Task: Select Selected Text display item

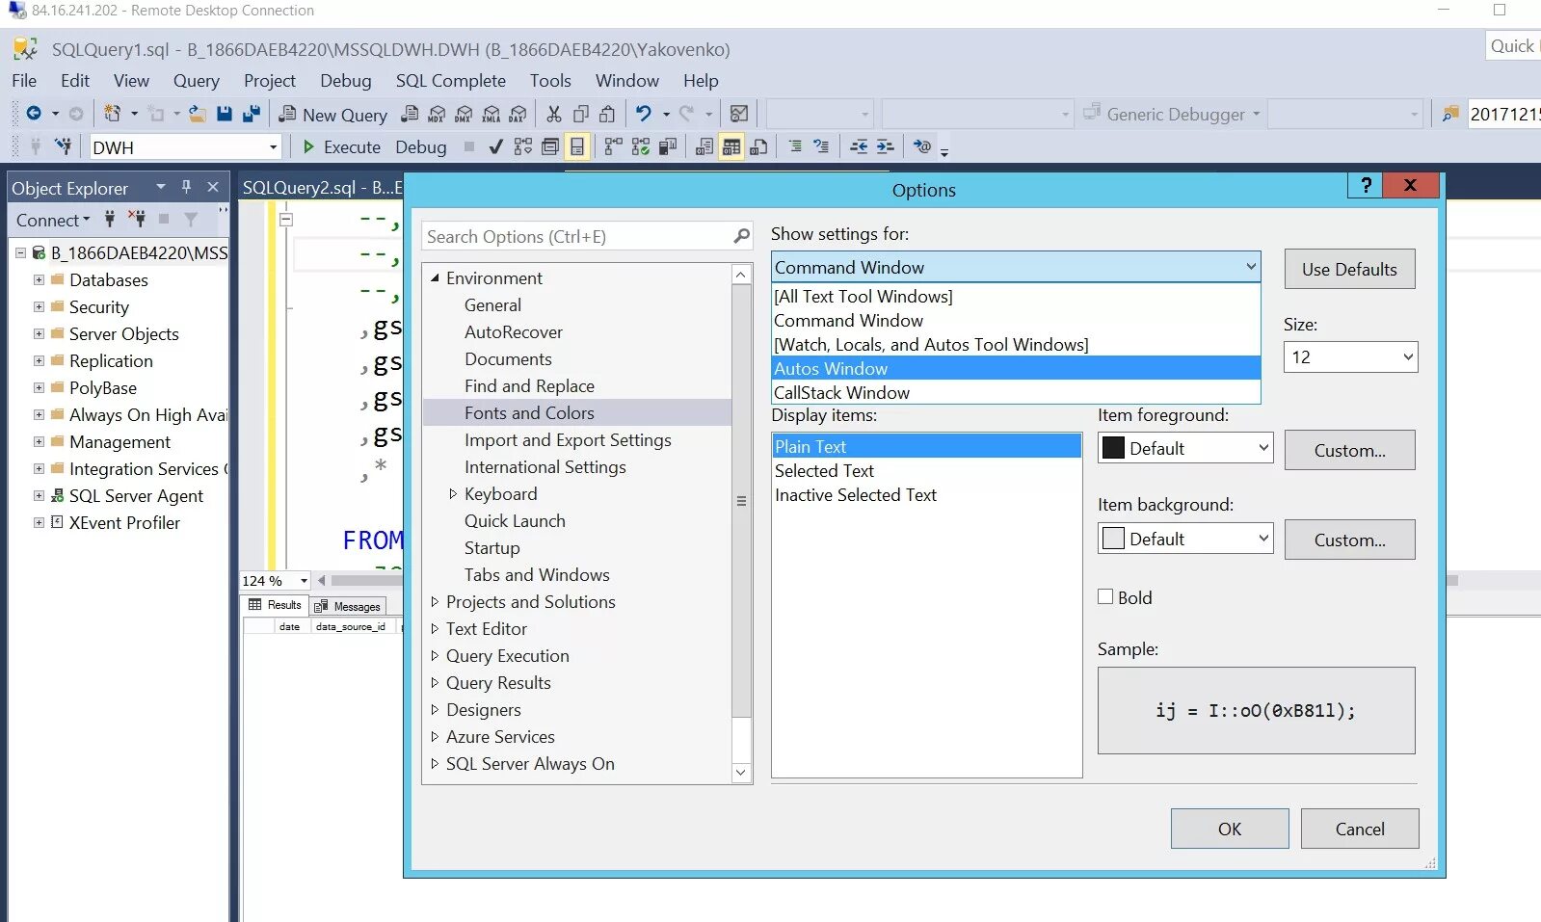Action: (x=926, y=470)
